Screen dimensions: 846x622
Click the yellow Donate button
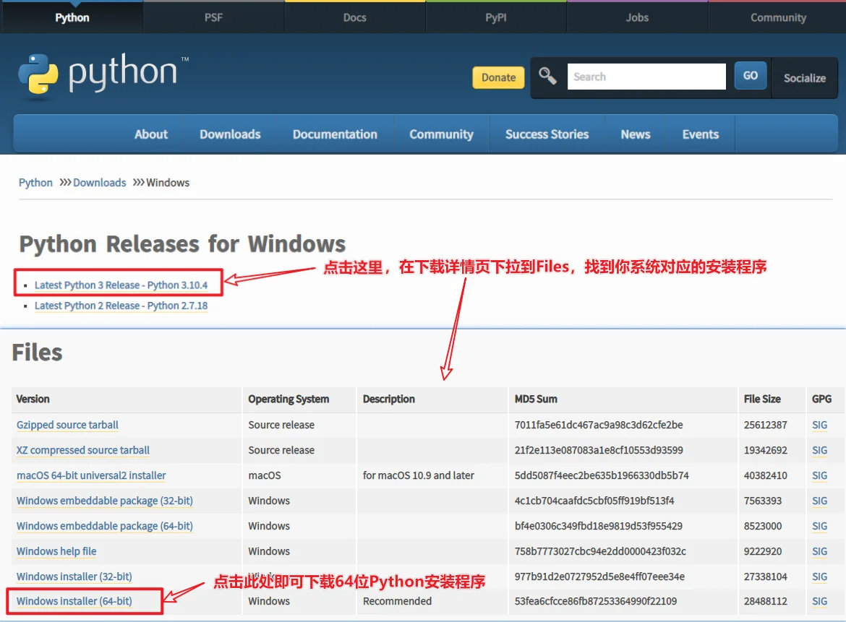(498, 77)
